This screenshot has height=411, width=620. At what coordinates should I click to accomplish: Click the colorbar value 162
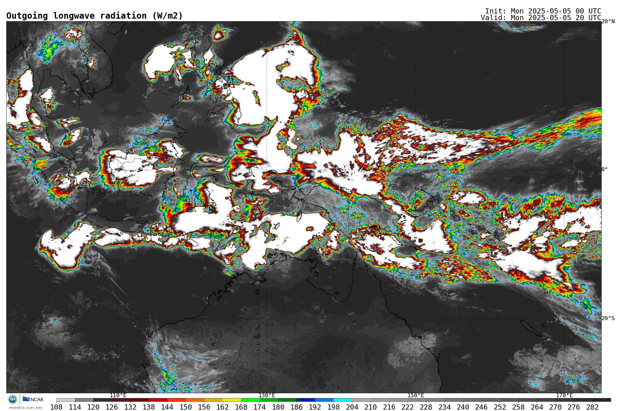click(222, 407)
